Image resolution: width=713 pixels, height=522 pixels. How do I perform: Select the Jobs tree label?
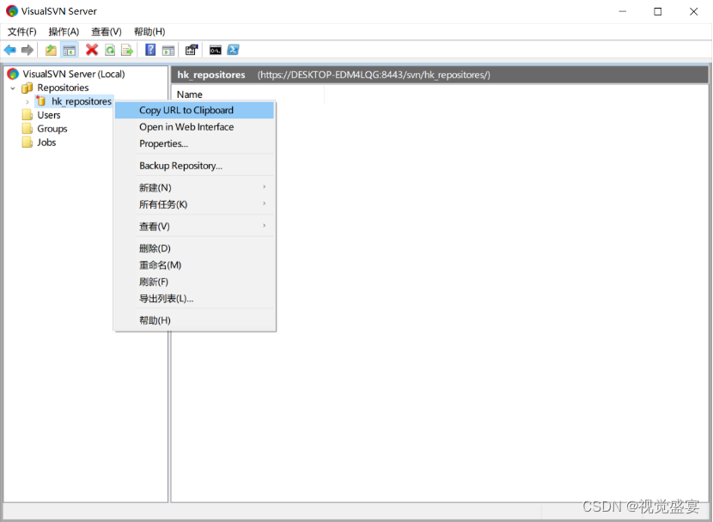tap(46, 143)
